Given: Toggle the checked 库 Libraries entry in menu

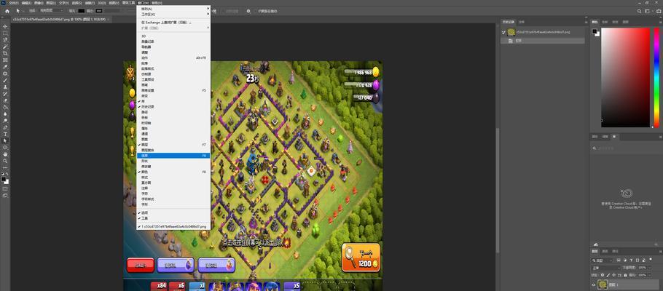Looking at the screenshot, I should pos(173,101).
